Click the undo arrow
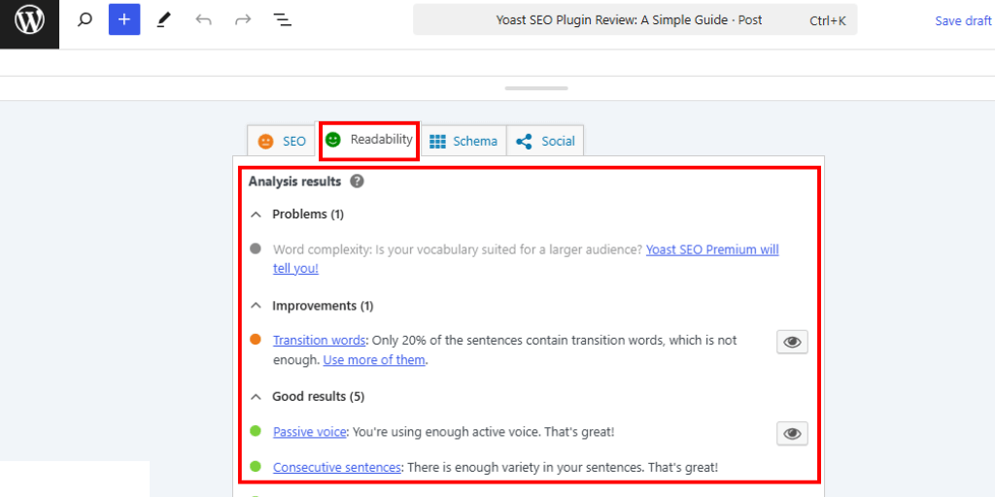995x497 pixels. 203,20
